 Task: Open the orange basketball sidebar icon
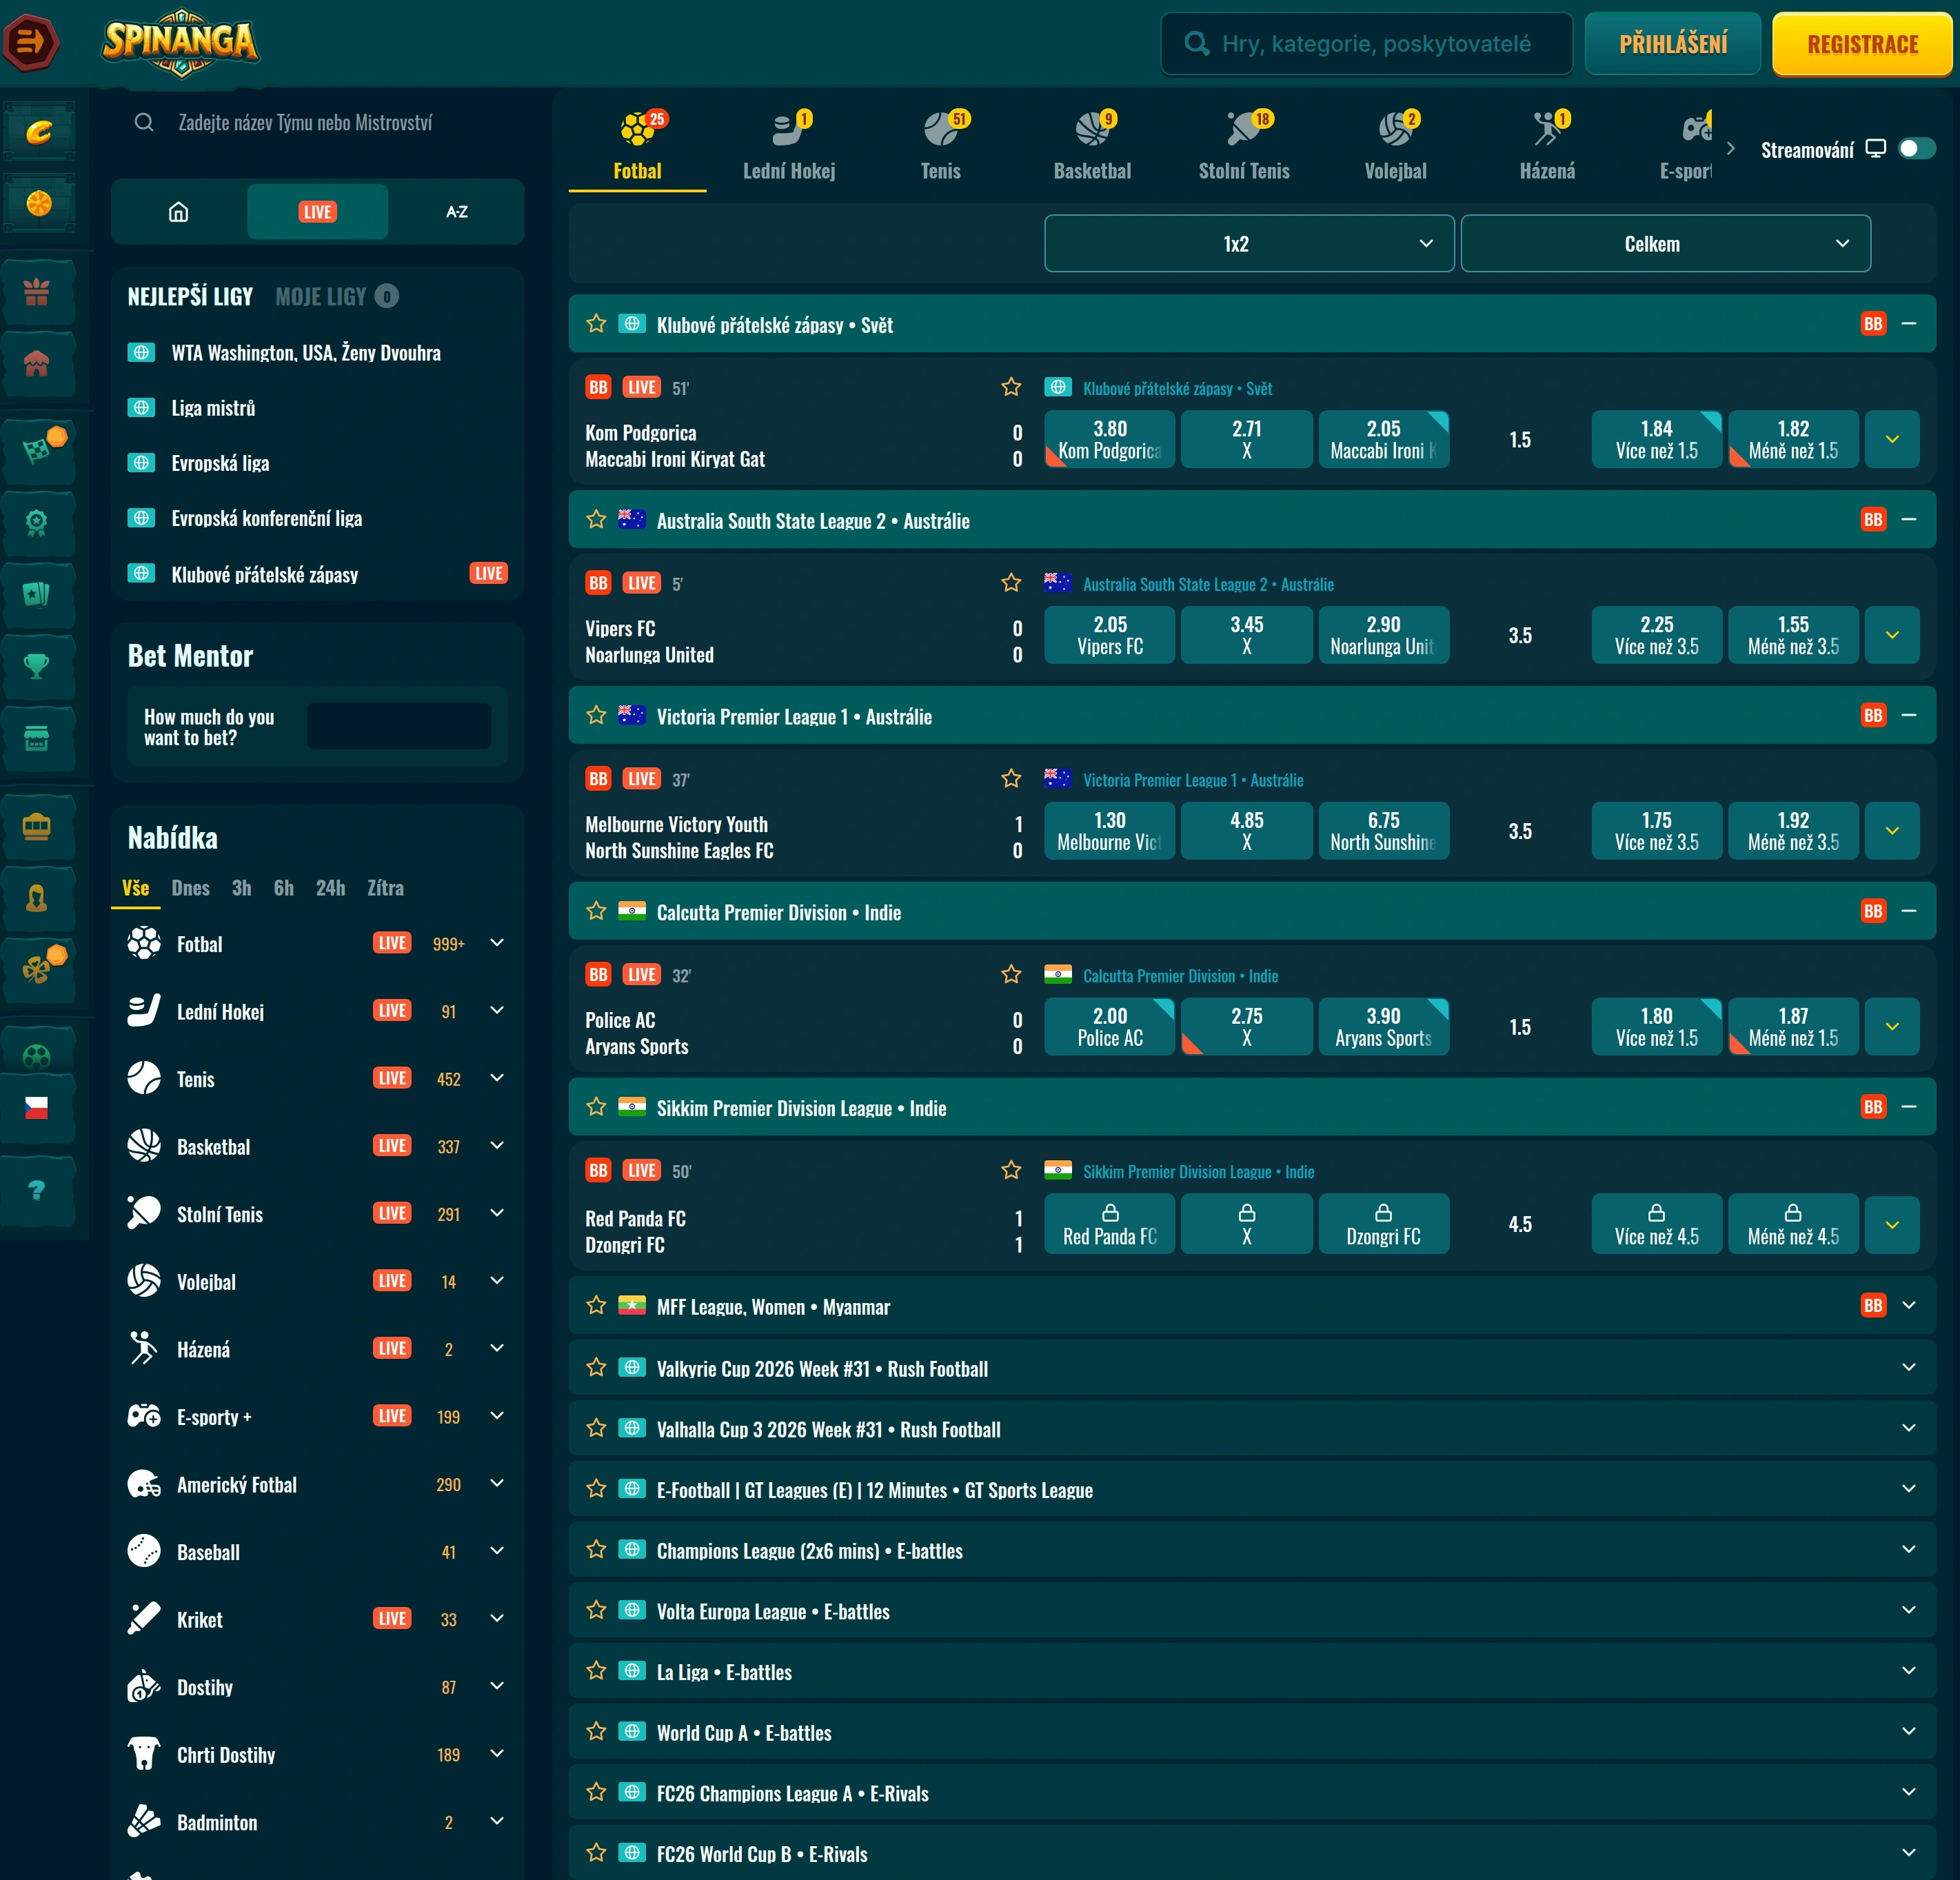(38, 204)
